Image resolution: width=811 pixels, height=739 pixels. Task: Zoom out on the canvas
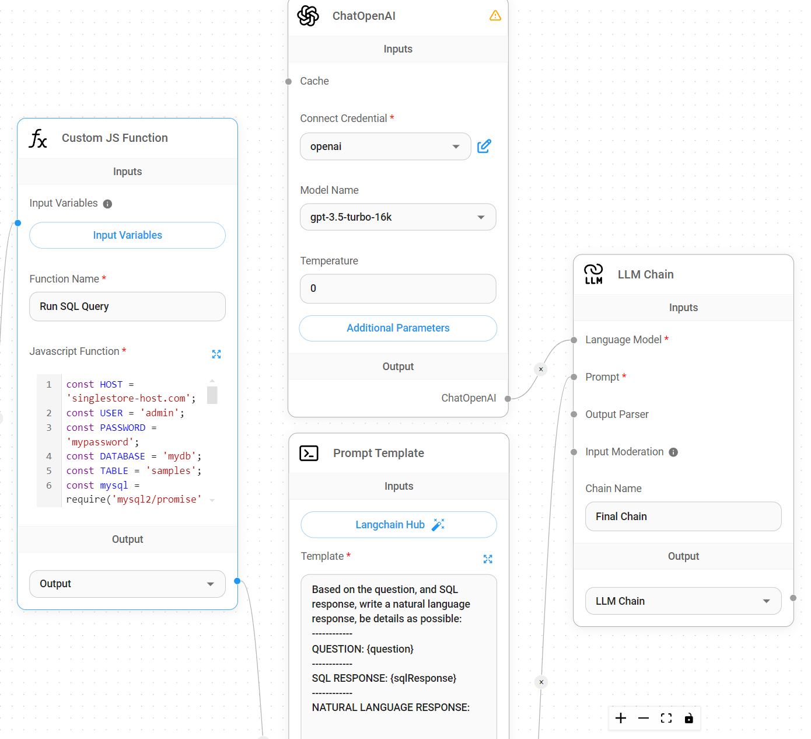click(644, 718)
